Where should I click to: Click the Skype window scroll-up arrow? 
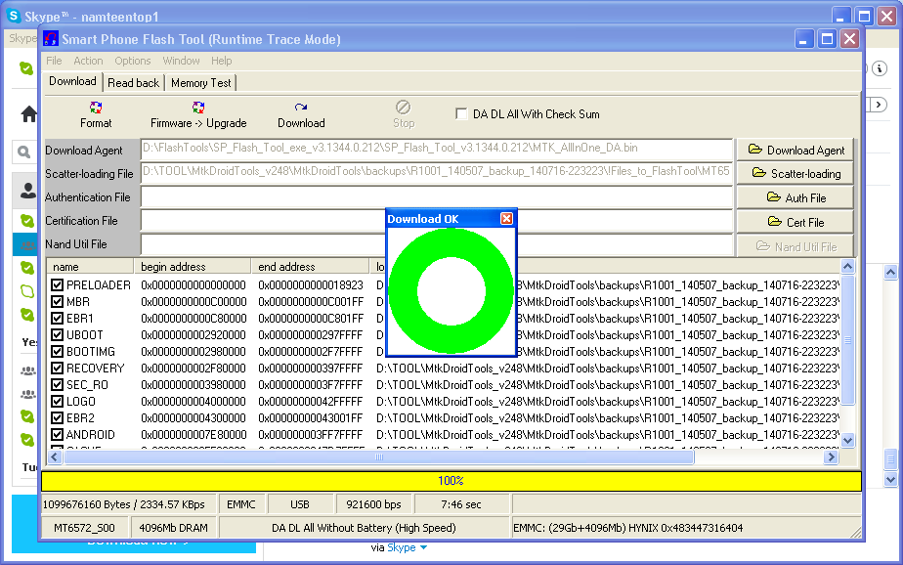[890, 272]
